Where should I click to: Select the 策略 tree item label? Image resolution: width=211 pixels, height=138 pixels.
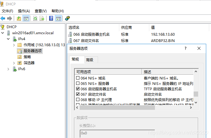point(27,57)
